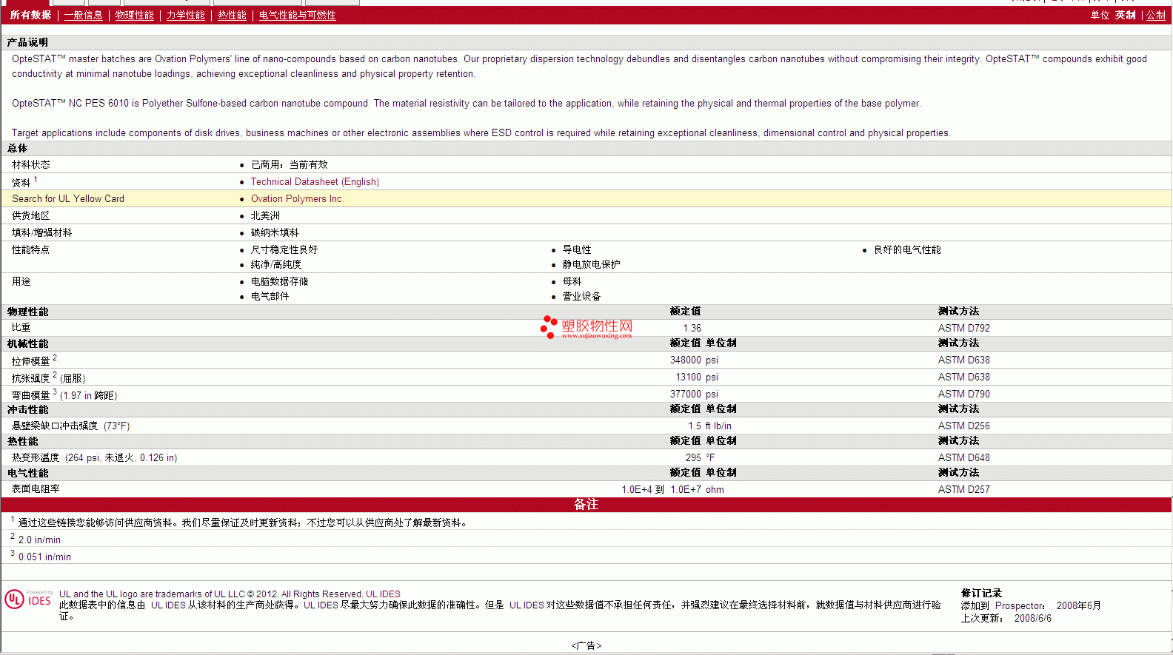Follow the Ovation Polymers Inc. link
The width and height of the screenshot is (1173, 655).
pos(297,198)
